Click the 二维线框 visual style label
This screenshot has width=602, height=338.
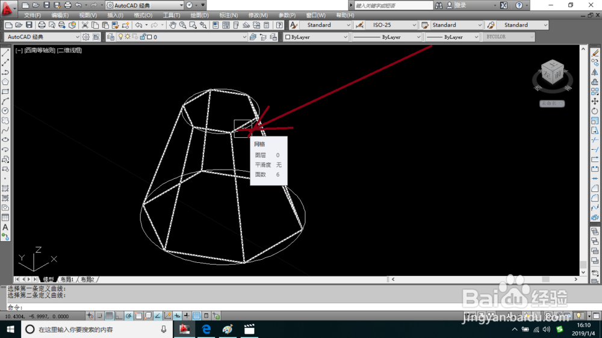click(x=69, y=51)
